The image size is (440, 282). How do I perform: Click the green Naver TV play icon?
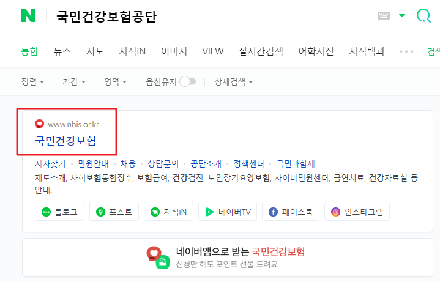tap(209, 212)
